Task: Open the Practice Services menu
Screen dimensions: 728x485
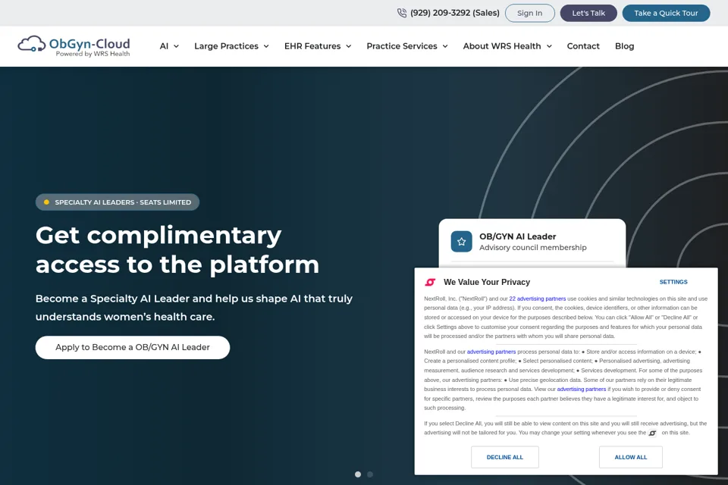Action: (x=402, y=46)
